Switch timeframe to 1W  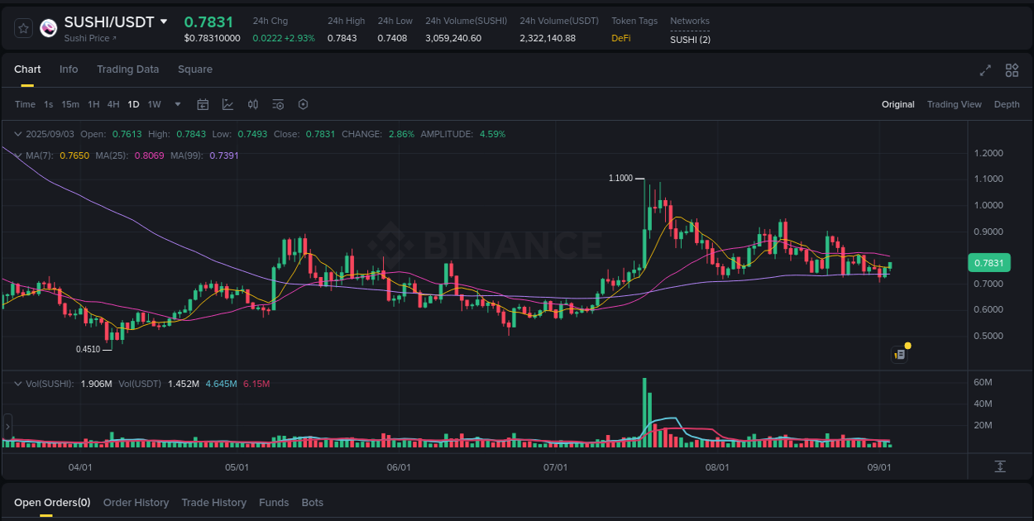(154, 104)
